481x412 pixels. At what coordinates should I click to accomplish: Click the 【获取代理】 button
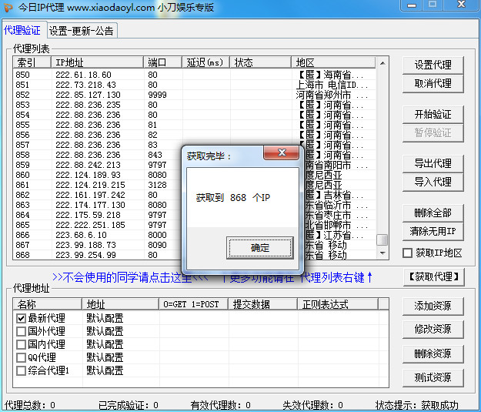(433, 276)
